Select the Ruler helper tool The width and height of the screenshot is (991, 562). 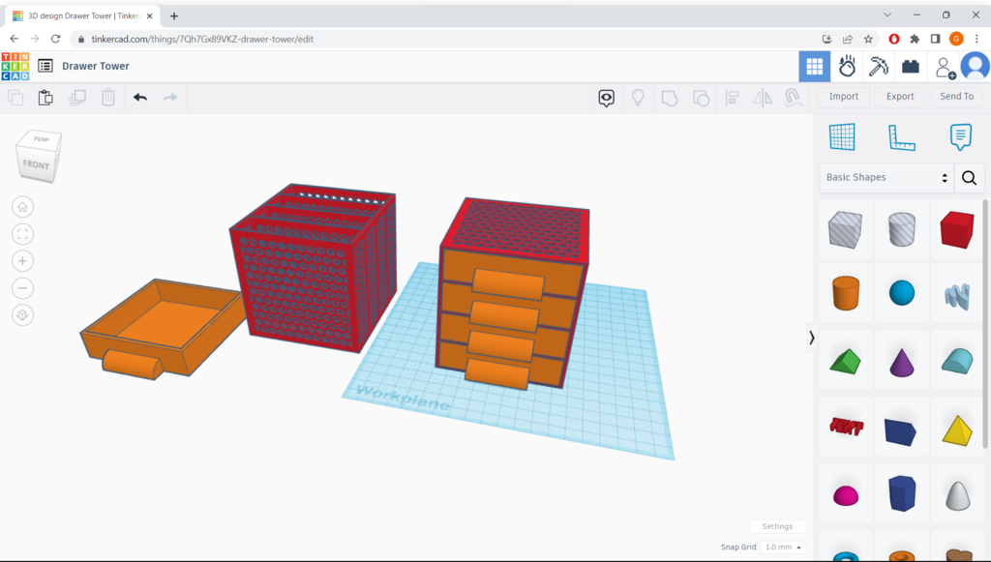pyautogui.click(x=902, y=137)
